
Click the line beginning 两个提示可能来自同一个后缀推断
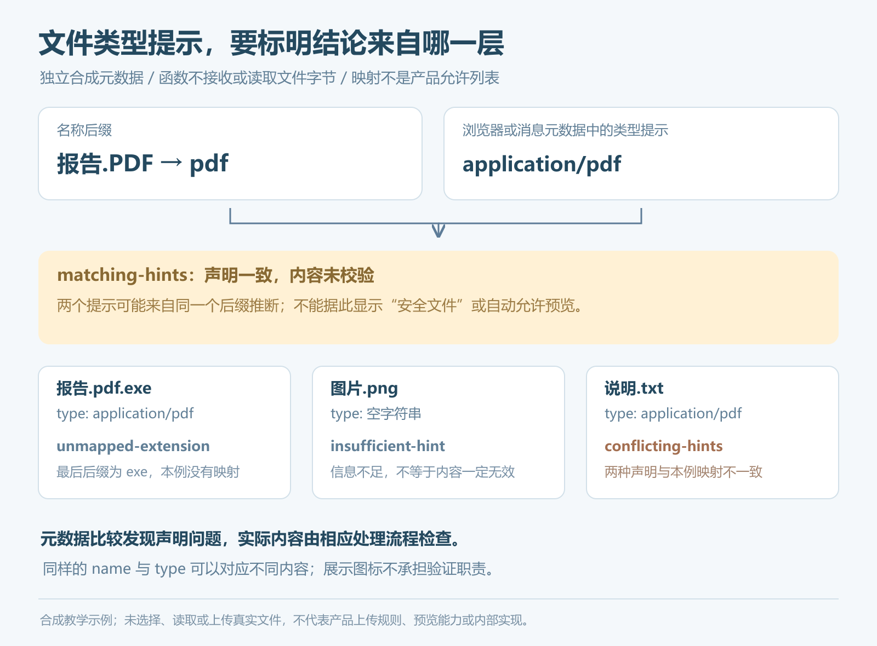coord(320,305)
